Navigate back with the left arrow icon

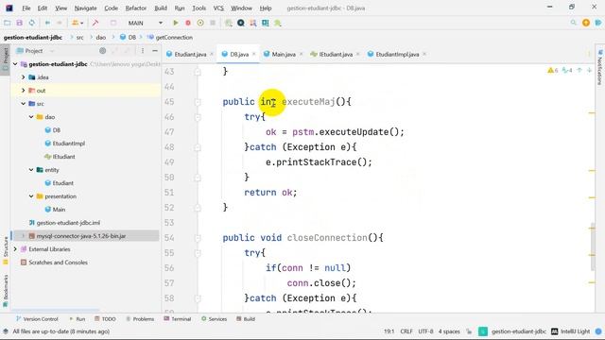(47, 23)
